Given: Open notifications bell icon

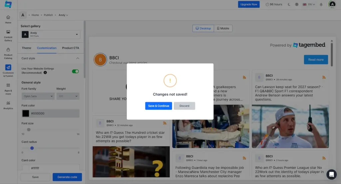Looking at the screenshot, I should point(321,4).
